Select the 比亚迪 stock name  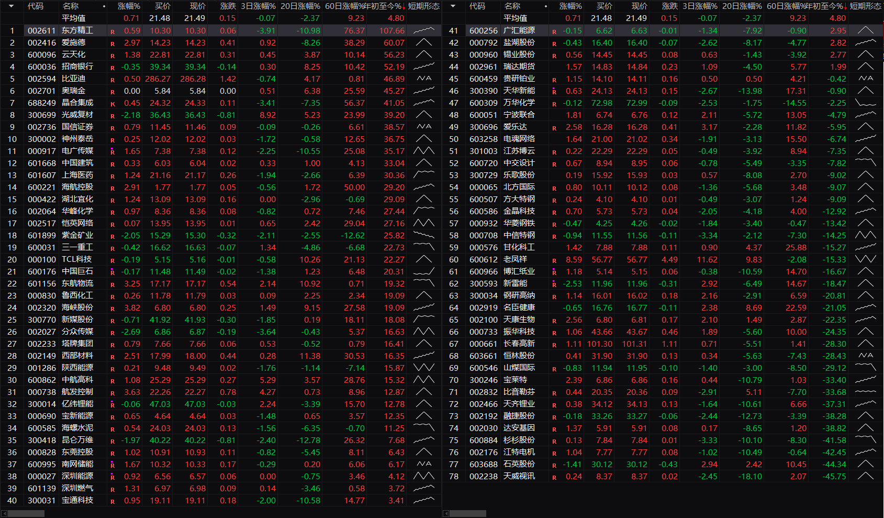click(74, 79)
